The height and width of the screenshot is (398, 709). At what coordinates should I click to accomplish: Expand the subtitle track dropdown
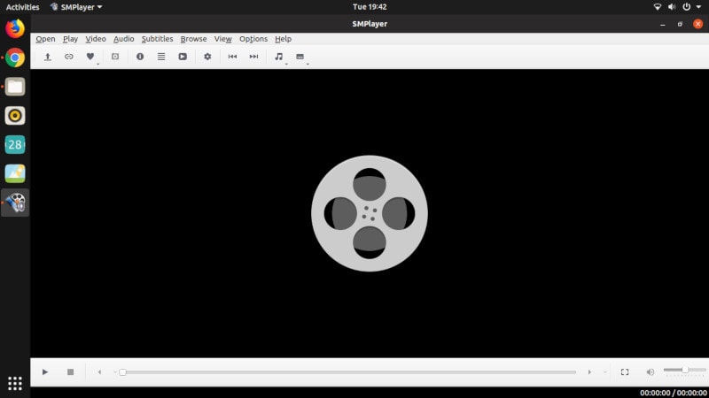coord(308,63)
